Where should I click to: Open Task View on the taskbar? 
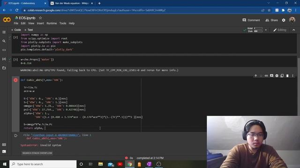90,164
